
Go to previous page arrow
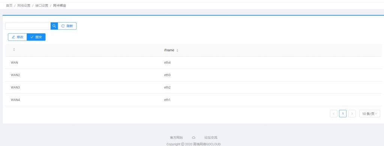coord(333,114)
